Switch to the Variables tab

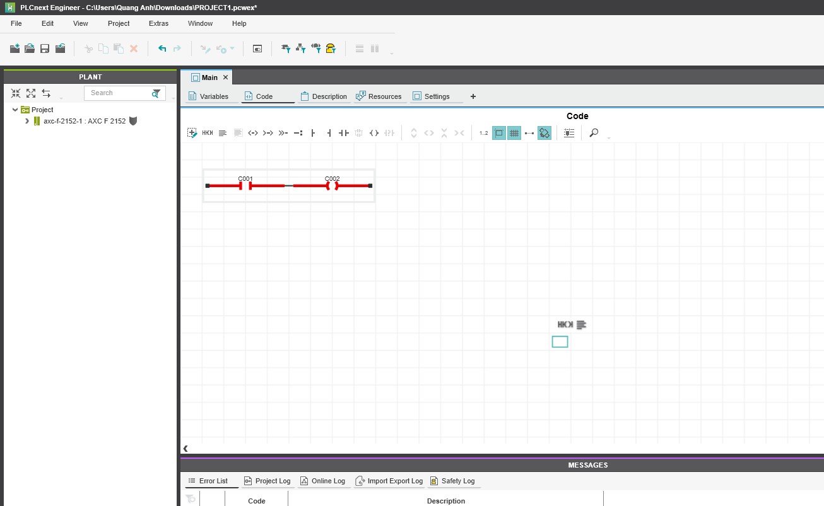click(x=208, y=96)
